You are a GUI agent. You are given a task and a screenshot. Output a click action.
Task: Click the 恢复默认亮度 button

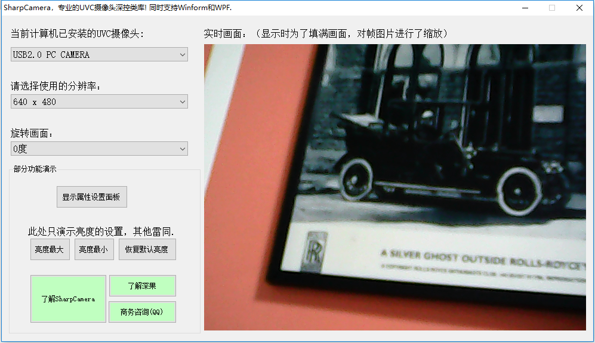[147, 249]
